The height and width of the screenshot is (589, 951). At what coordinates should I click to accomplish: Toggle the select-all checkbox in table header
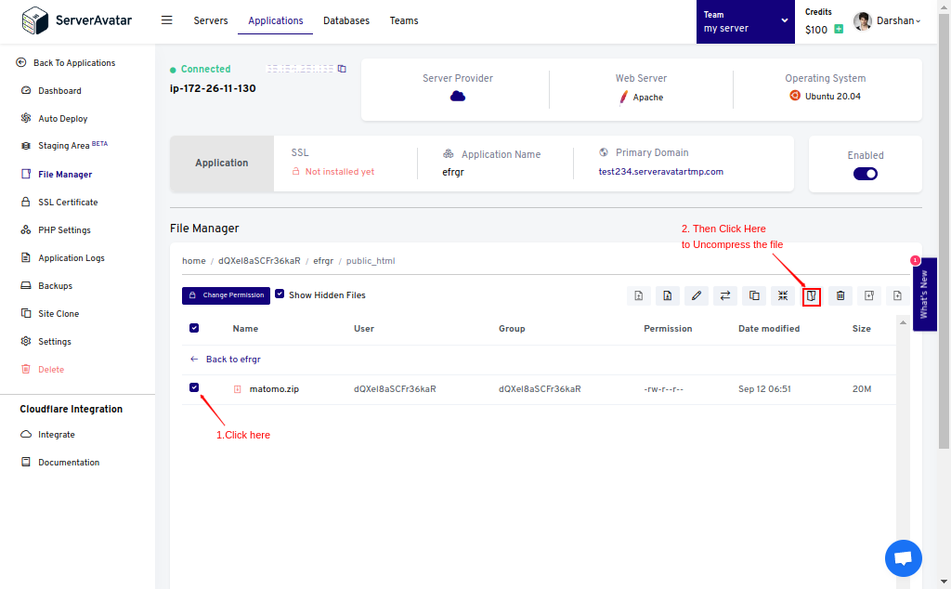(x=194, y=328)
